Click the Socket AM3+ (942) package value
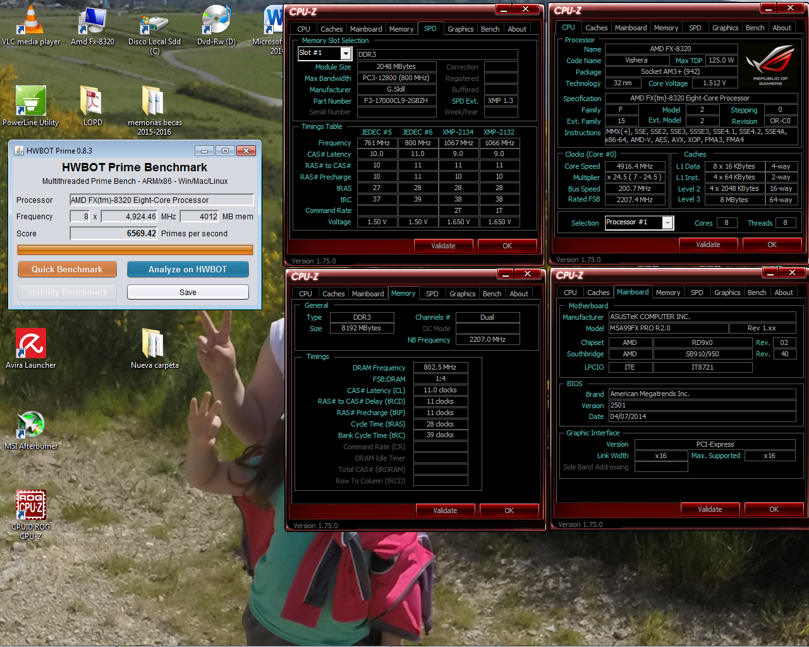 click(x=671, y=71)
